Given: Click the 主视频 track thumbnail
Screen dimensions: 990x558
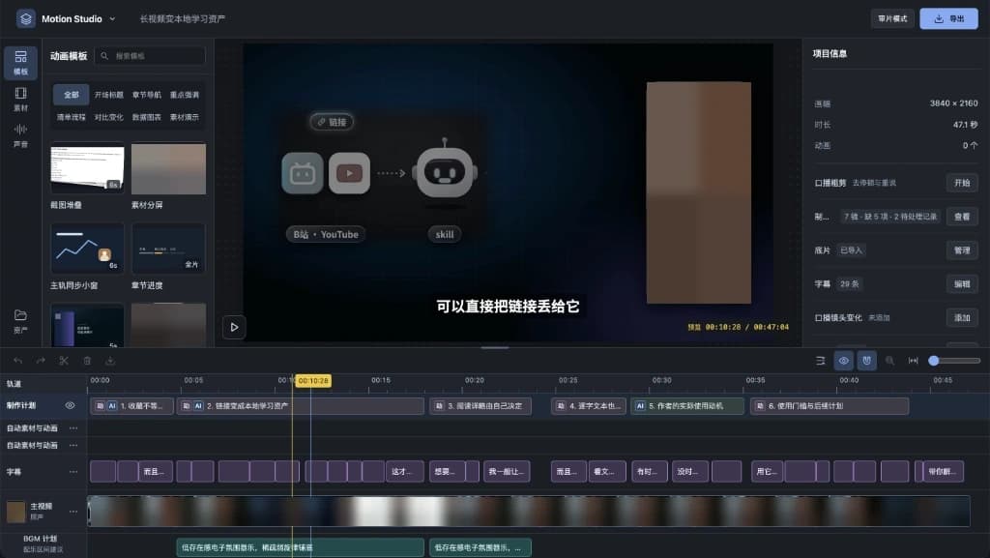Looking at the screenshot, I should coord(15,512).
